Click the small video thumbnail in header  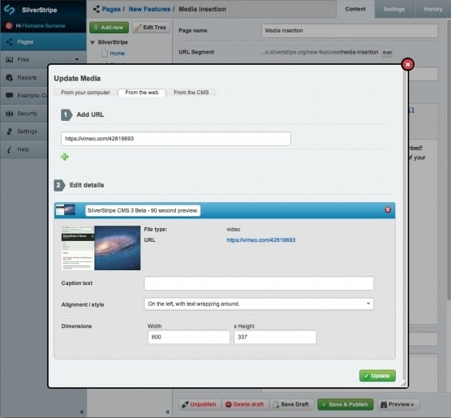(66, 210)
